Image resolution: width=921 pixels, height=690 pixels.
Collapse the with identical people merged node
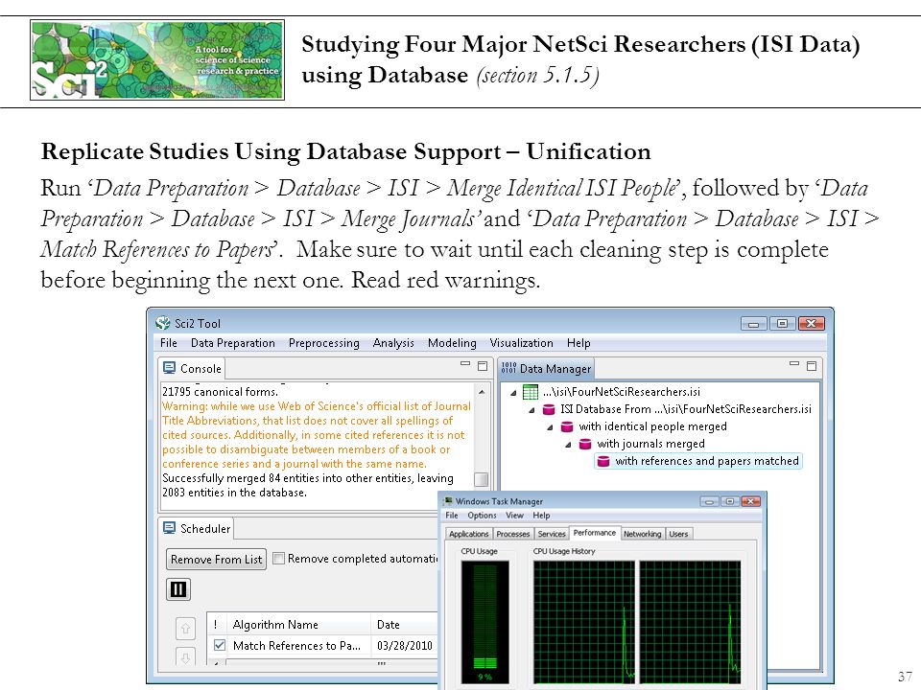[x=550, y=427]
